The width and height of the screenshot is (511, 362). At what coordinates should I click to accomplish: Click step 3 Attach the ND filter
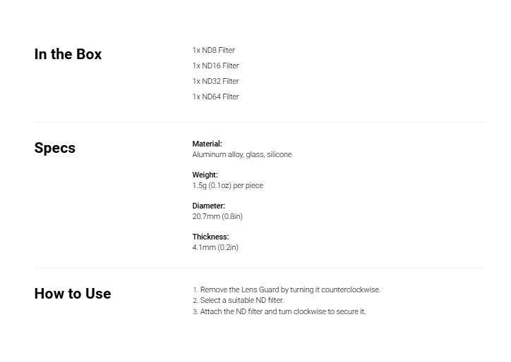pos(279,311)
